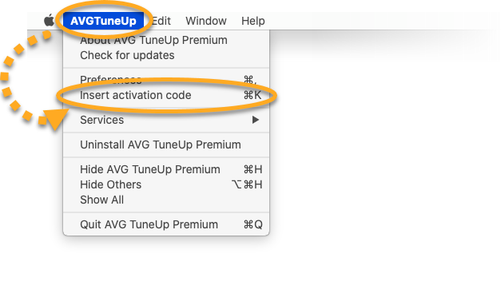Screen dimensions: 501x305
Task: Open Preferences from the menu
Action: 166,80
